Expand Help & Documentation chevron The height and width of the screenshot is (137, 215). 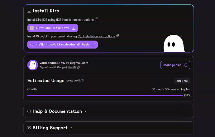[x=85, y=111]
